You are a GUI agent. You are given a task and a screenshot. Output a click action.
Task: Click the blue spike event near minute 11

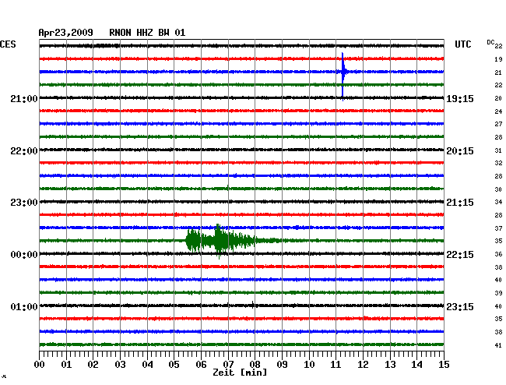343,76
